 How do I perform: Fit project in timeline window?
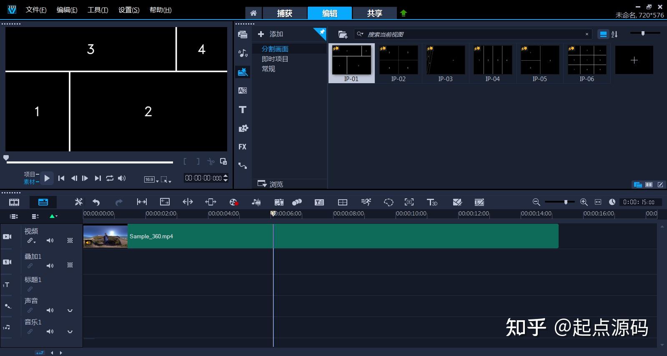pyautogui.click(x=598, y=202)
